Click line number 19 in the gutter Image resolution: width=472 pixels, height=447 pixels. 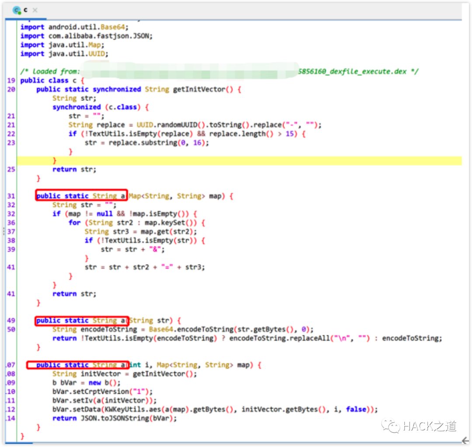click(11, 80)
